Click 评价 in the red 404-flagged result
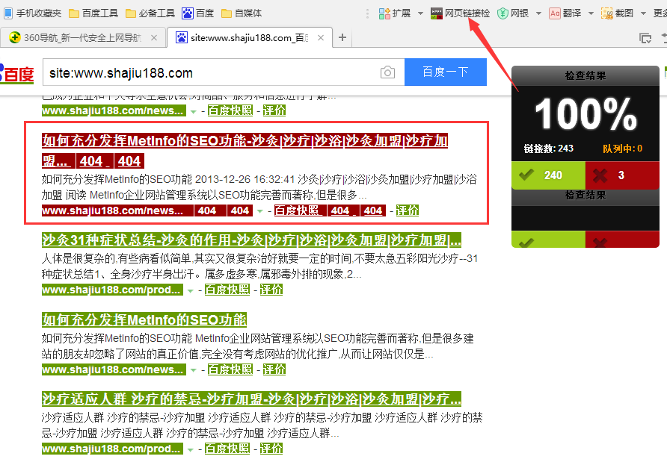 tap(407, 210)
